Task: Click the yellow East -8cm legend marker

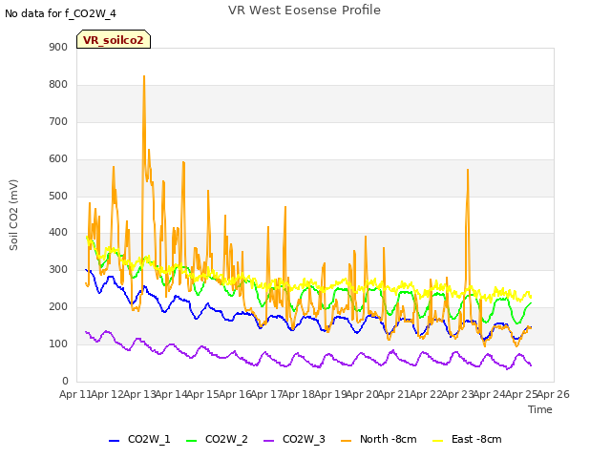Action: 438,441
